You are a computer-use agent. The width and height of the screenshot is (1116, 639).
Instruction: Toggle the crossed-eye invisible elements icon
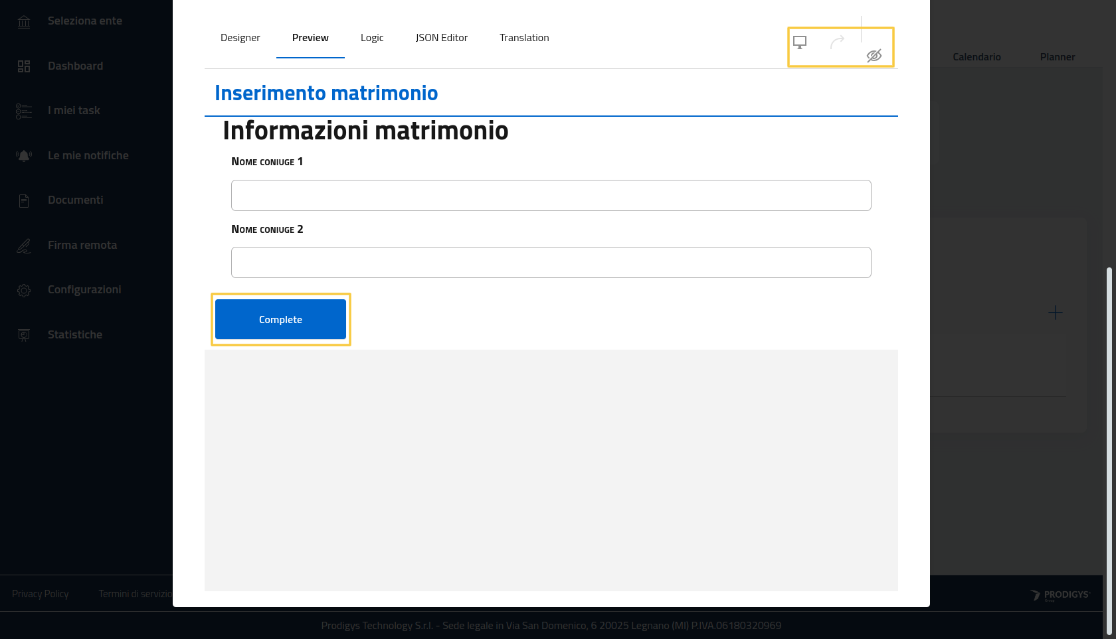(874, 56)
